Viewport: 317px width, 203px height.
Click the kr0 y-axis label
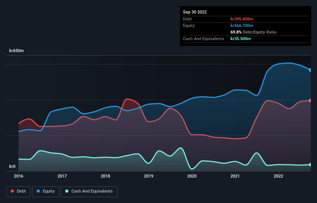12,166
